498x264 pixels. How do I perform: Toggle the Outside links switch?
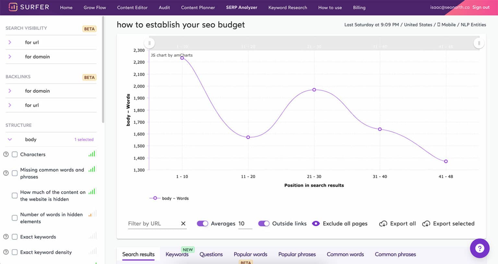click(264, 224)
